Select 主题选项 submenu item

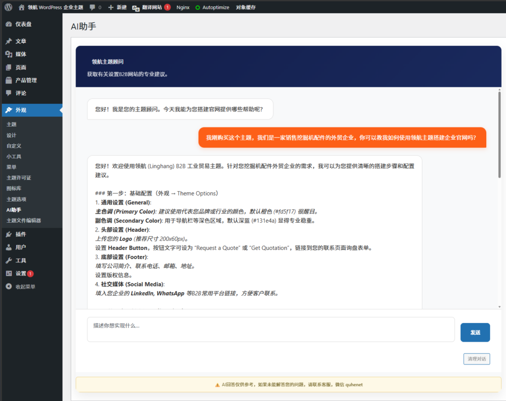tap(16, 199)
